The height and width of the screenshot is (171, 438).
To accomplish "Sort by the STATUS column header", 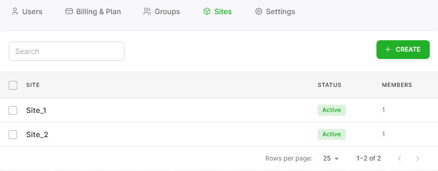I will 329,85.
